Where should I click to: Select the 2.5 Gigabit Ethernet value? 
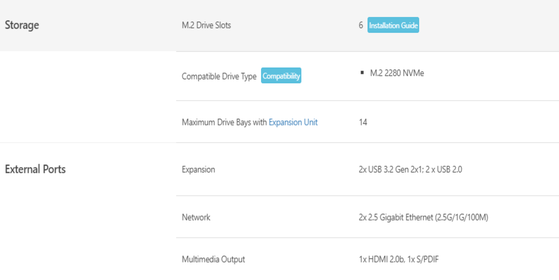tap(423, 217)
